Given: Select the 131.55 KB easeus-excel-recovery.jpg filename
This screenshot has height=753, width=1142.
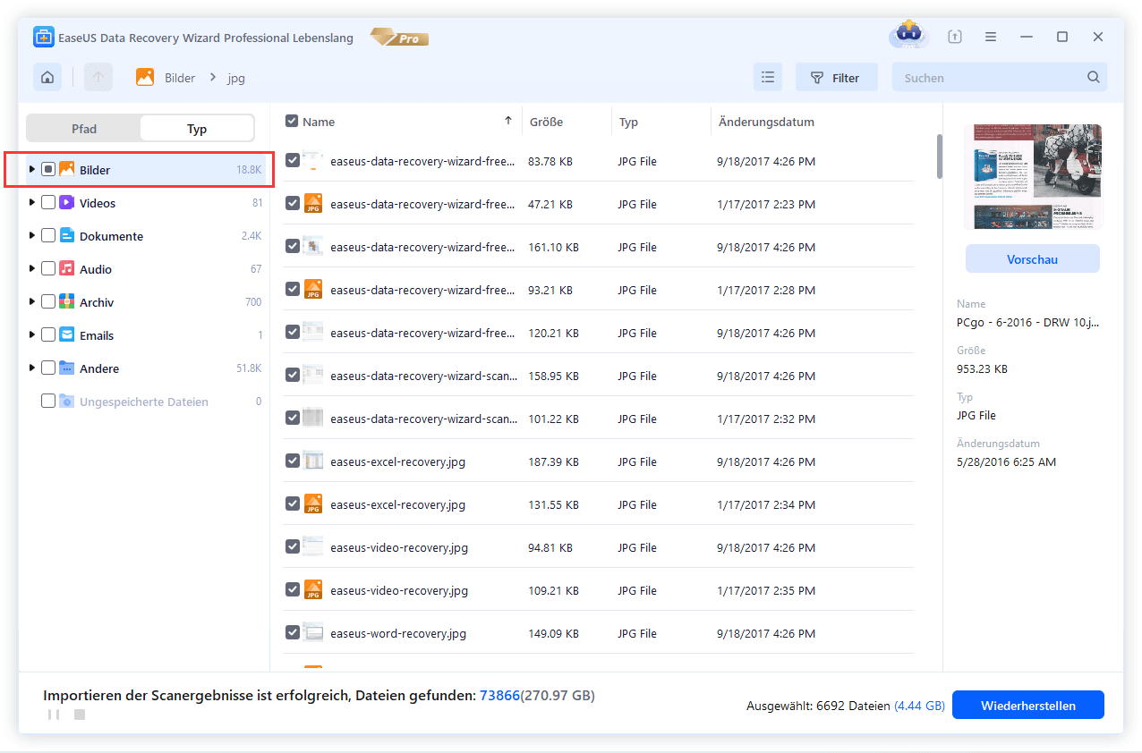Looking at the screenshot, I should click(x=397, y=504).
